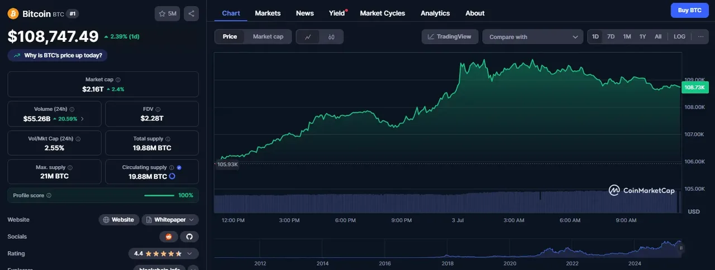
Task: Click the FDV info icon
Action: [159, 109]
